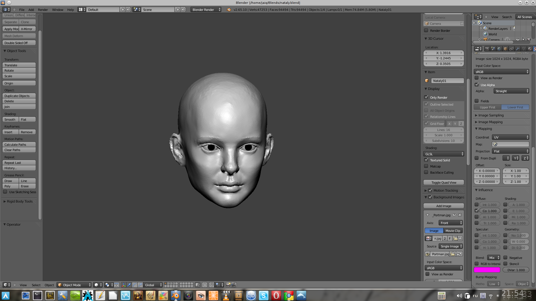Uncheck the Only Render checkbox
The width and height of the screenshot is (536, 301).
(x=426, y=97)
